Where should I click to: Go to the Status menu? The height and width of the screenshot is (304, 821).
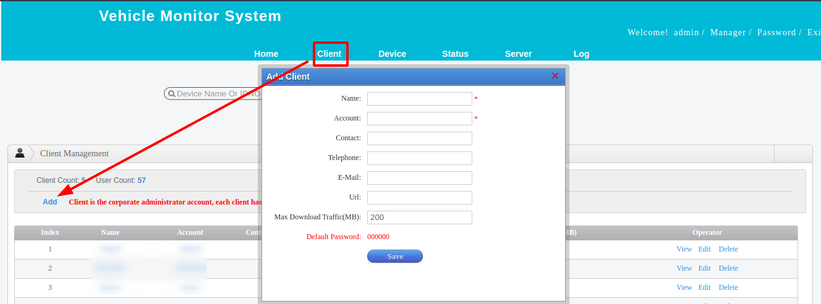pos(455,54)
